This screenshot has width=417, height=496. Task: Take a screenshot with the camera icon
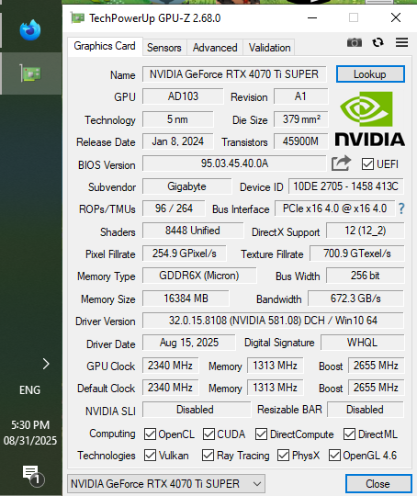pyautogui.click(x=354, y=42)
